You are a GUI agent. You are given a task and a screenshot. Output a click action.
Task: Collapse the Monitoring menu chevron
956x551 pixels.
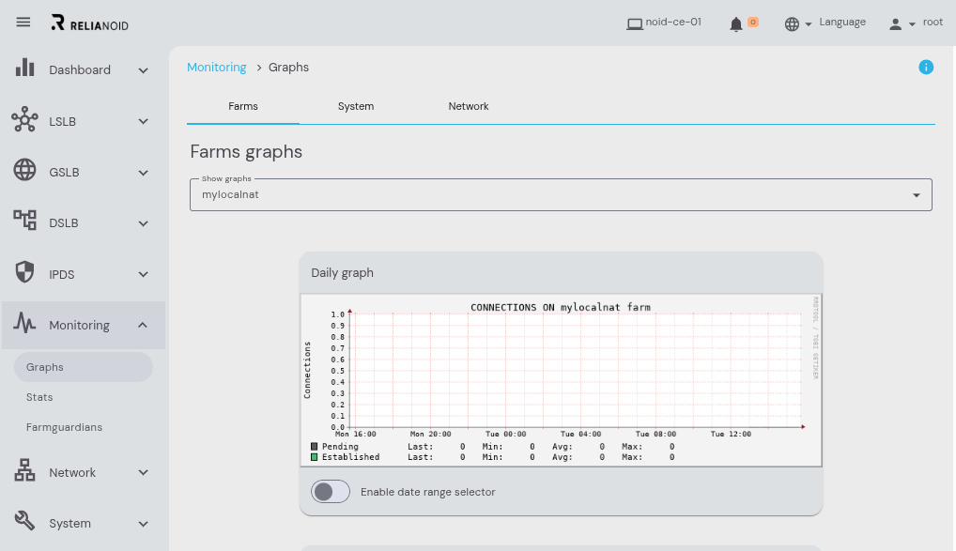(x=143, y=325)
